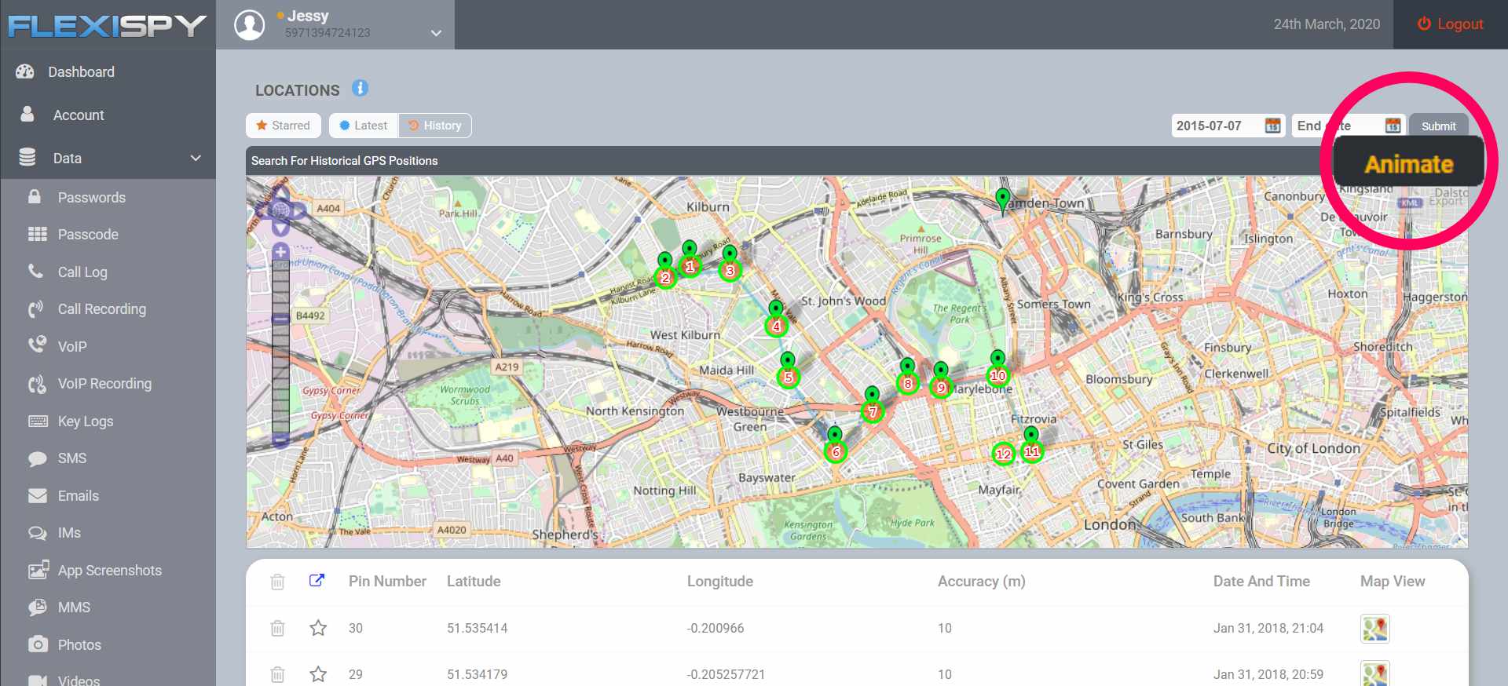Viewport: 1508px width, 686px height.
Task: Click the user avatar icon
Action: coord(250,24)
